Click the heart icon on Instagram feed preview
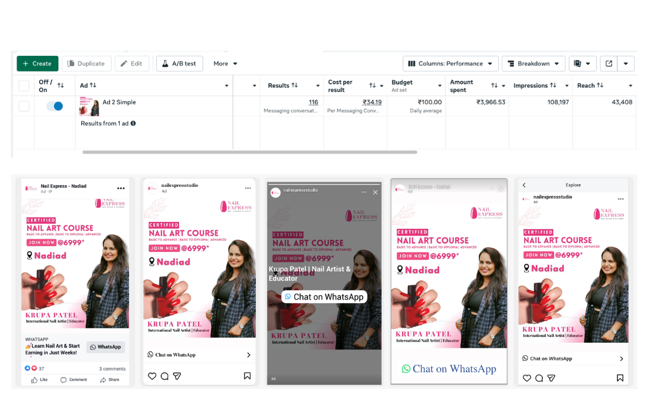The width and height of the screenshot is (648, 417). 152,376
